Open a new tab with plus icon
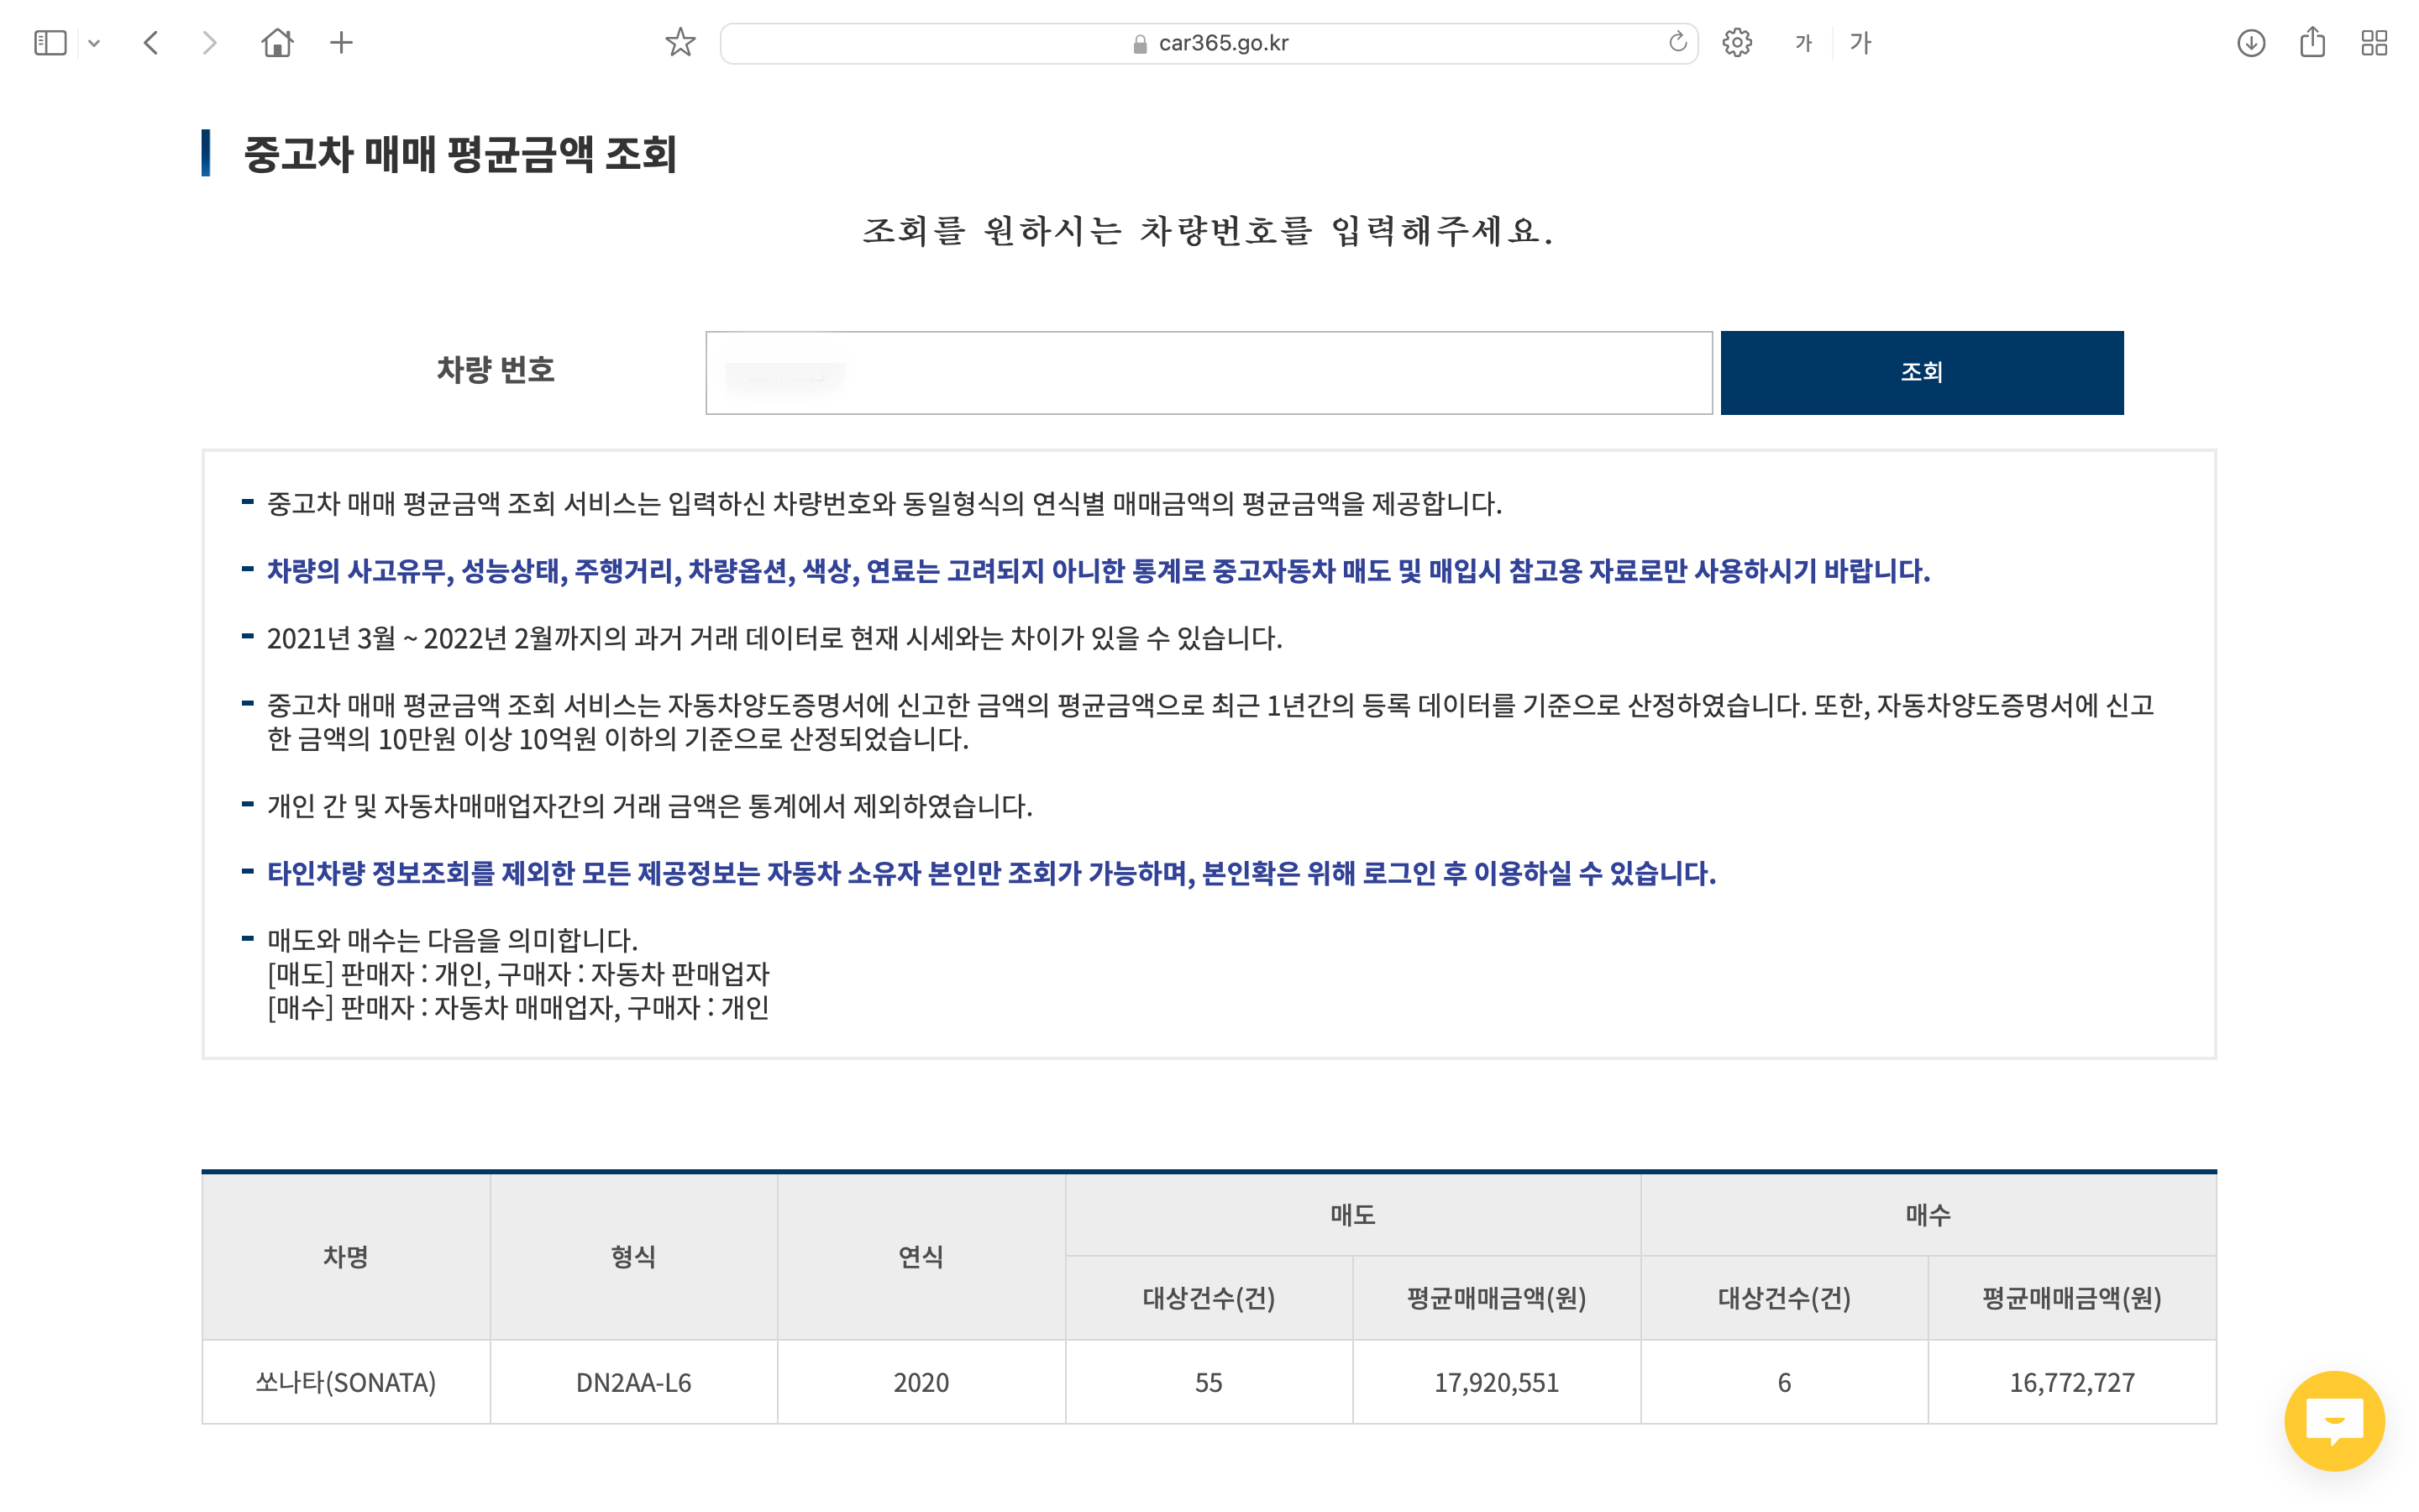 click(341, 43)
